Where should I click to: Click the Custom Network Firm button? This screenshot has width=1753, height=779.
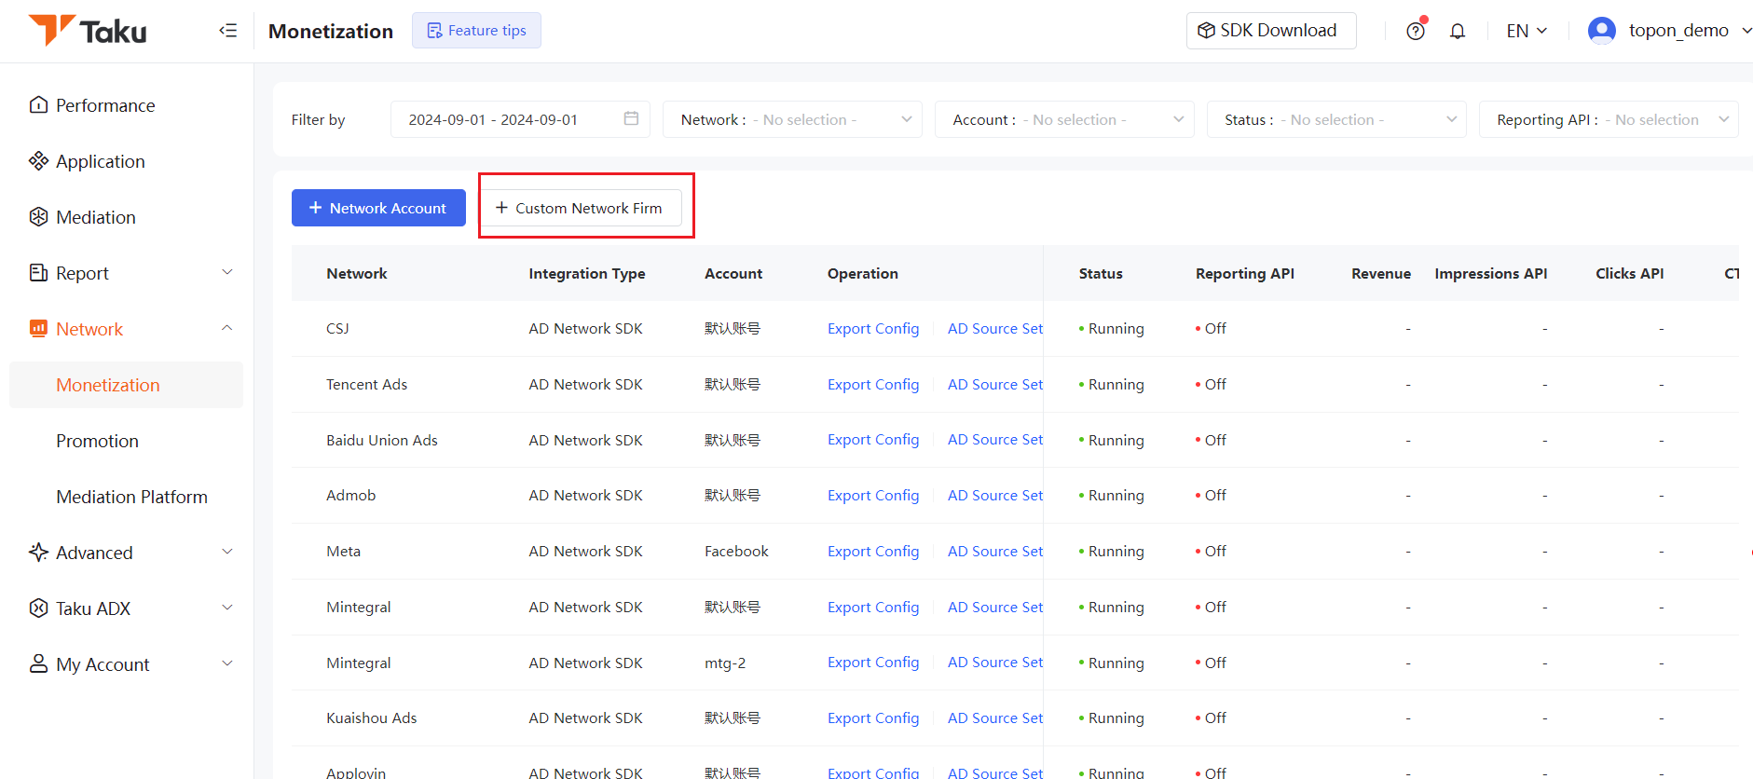pyautogui.click(x=580, y=208)
